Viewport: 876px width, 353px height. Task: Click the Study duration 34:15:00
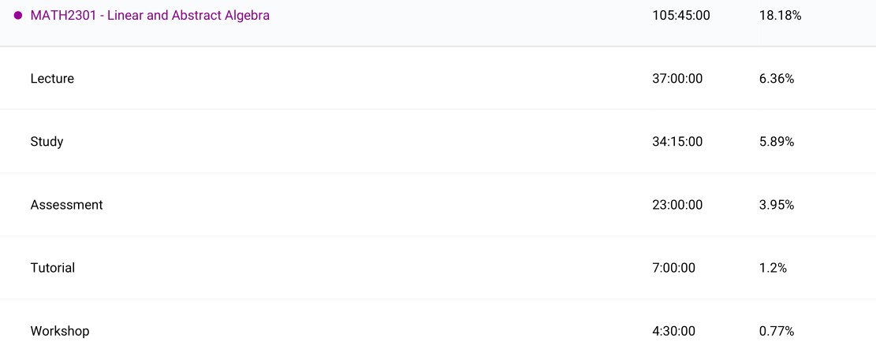(x=677, y=142)
